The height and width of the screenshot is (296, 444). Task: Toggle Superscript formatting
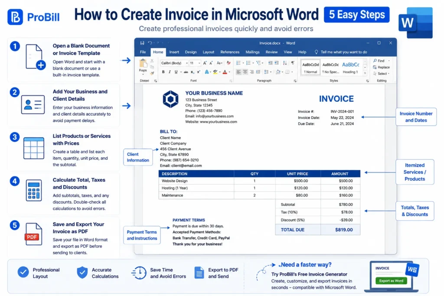click(x=199, y=72)
